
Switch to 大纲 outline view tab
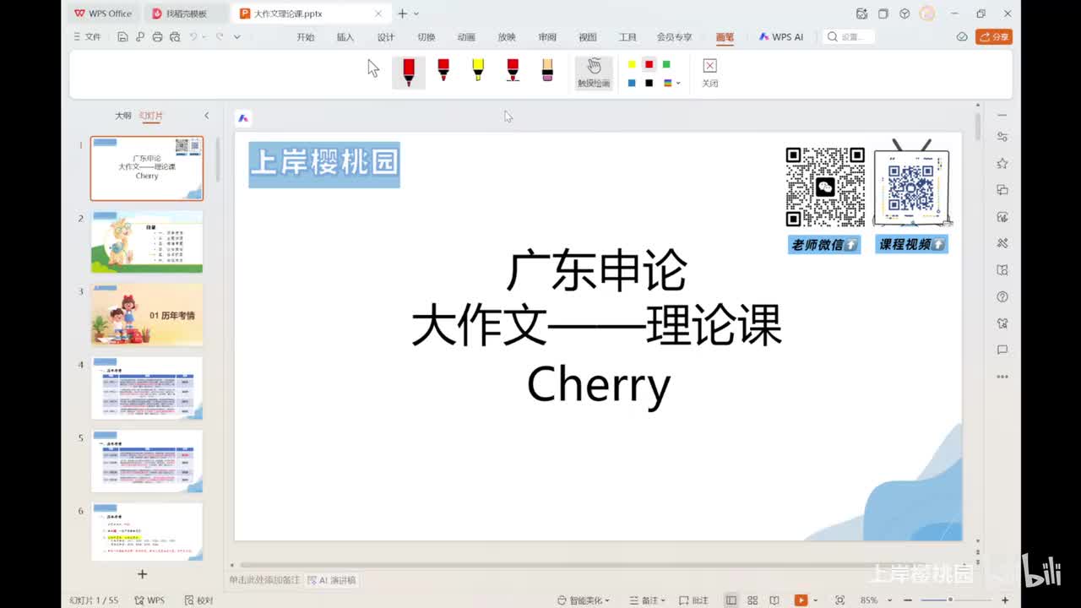pyautogui.click(x=123, y=116)
